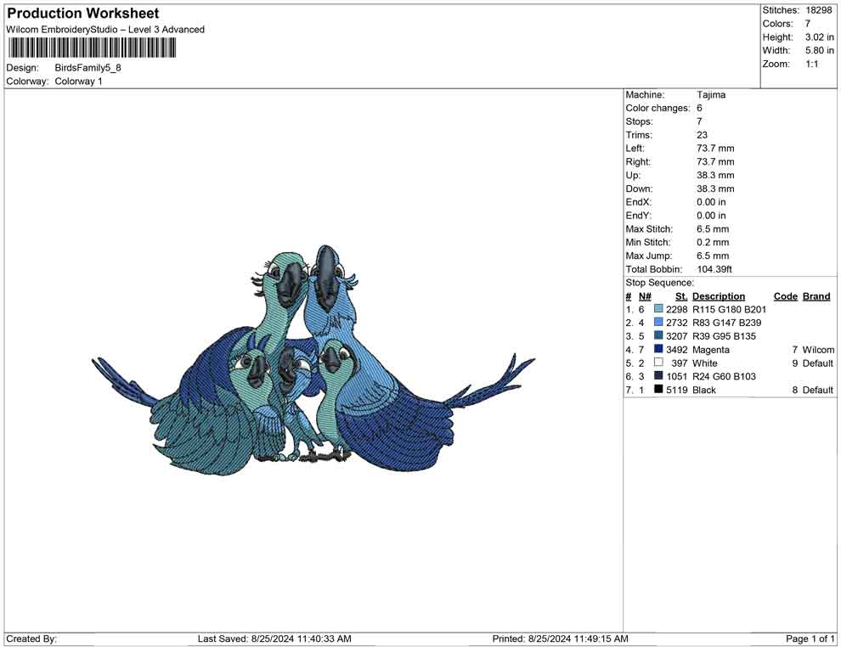Click the Max Stitch value '6.5 mm'
Image resolution: width=841 pixels, height=647 pixels.
(x=713, y=229)
